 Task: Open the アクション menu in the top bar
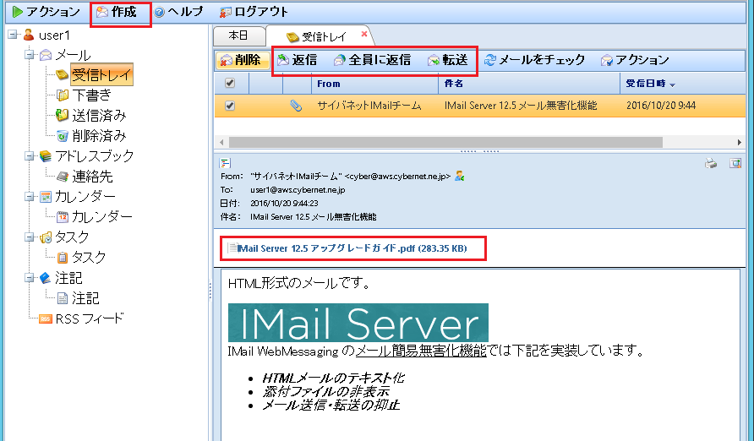pyautogui.click(x=46, y=12)
